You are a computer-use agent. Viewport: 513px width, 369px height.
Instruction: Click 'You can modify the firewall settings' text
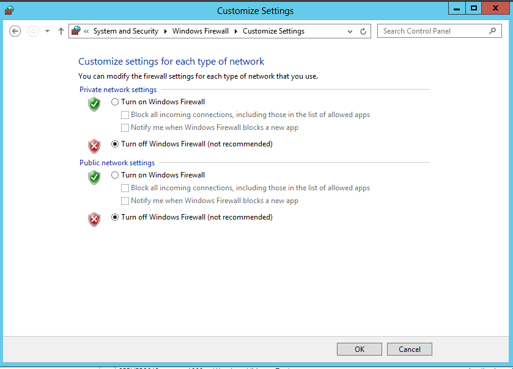[x=198, y=76]
